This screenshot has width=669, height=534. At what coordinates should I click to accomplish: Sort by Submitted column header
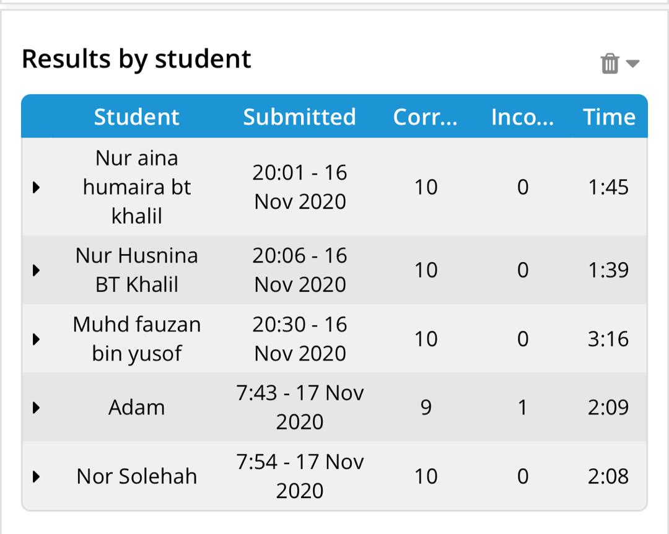pyautogui.click(x=299, y=117)
